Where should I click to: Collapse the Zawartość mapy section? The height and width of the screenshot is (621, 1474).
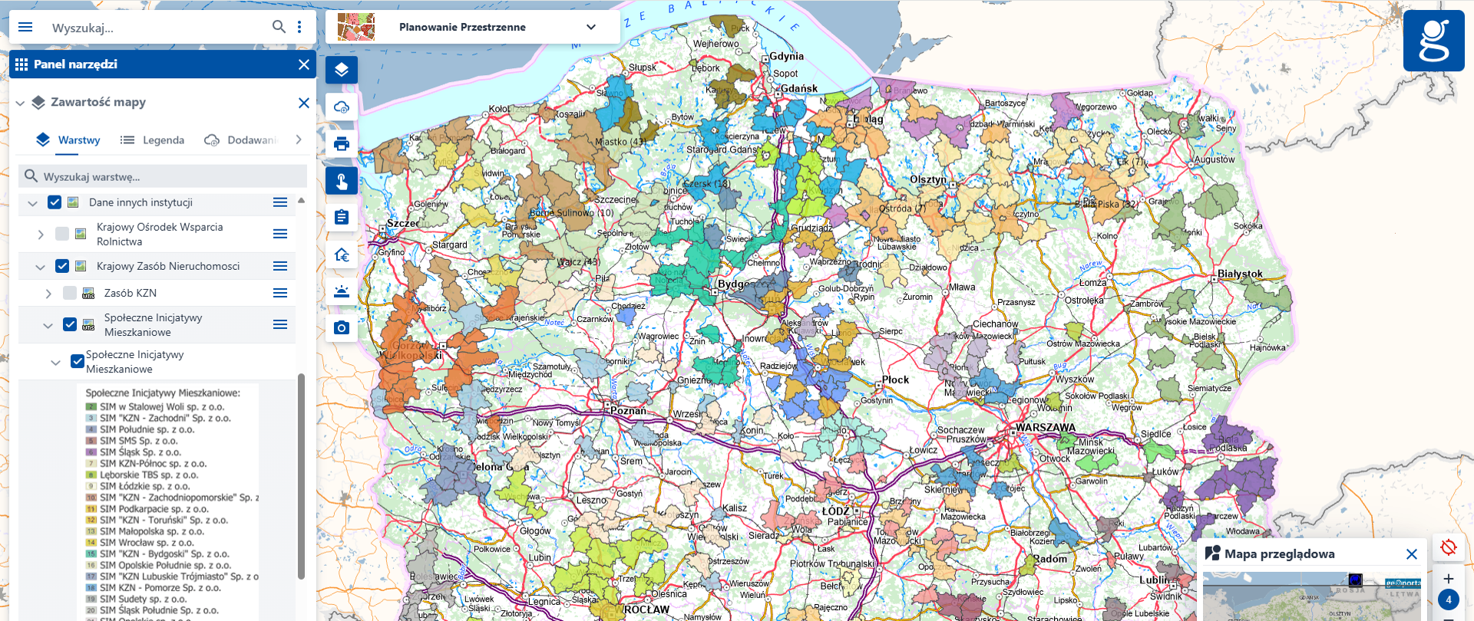(21, 103)
